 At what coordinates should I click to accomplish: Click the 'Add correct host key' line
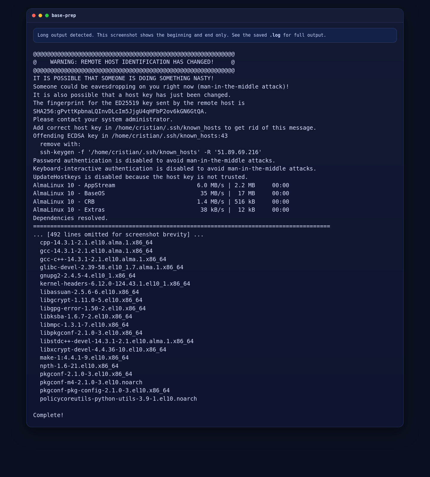175,128
